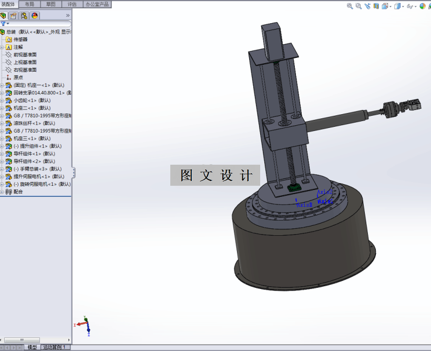Screen dimensions: 431x351
Task: Switch to the 草图 tab
Action: 51,4
